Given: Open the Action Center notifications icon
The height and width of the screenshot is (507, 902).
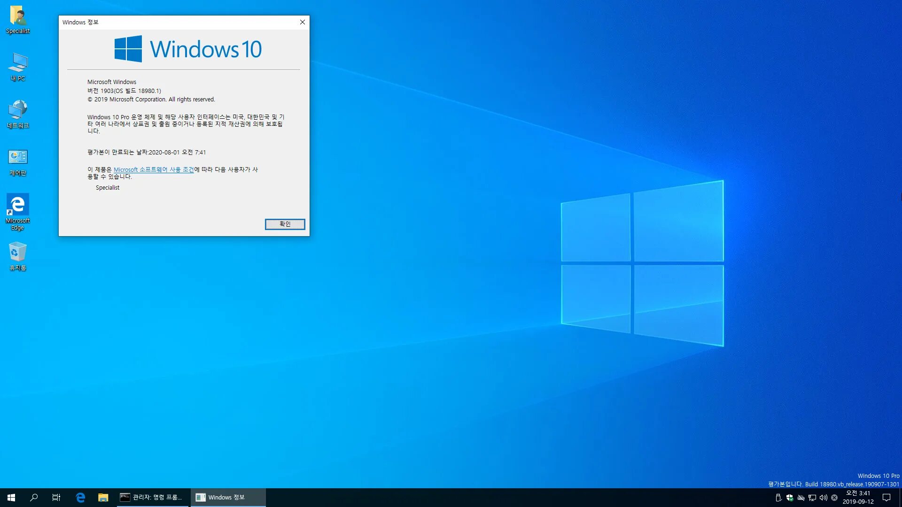Looking at the screenshot, I should [x=886, y=497].
